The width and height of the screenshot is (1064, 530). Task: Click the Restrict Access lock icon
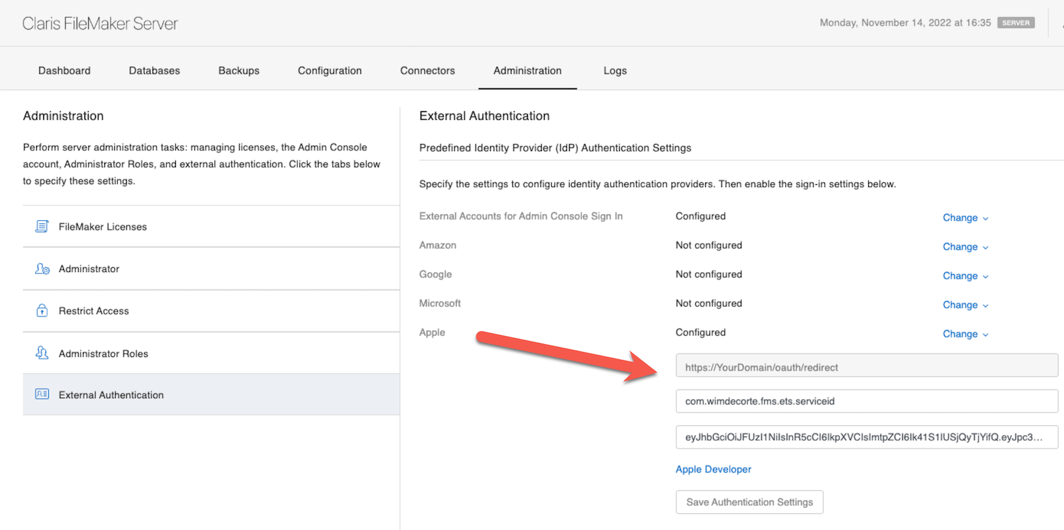42,310
